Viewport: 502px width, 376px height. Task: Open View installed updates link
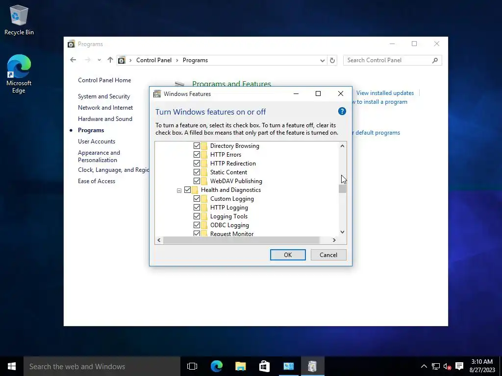click(x=385, y=93)
